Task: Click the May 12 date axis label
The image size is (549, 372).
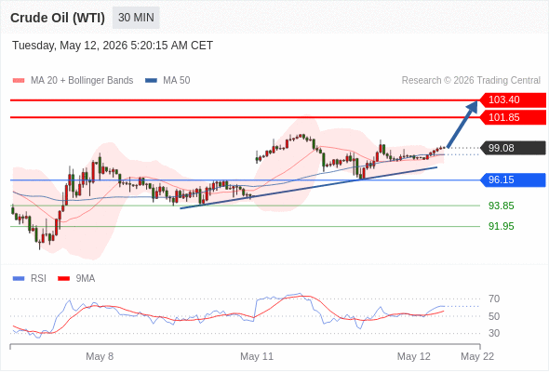Action: click(x=413, y=356)
